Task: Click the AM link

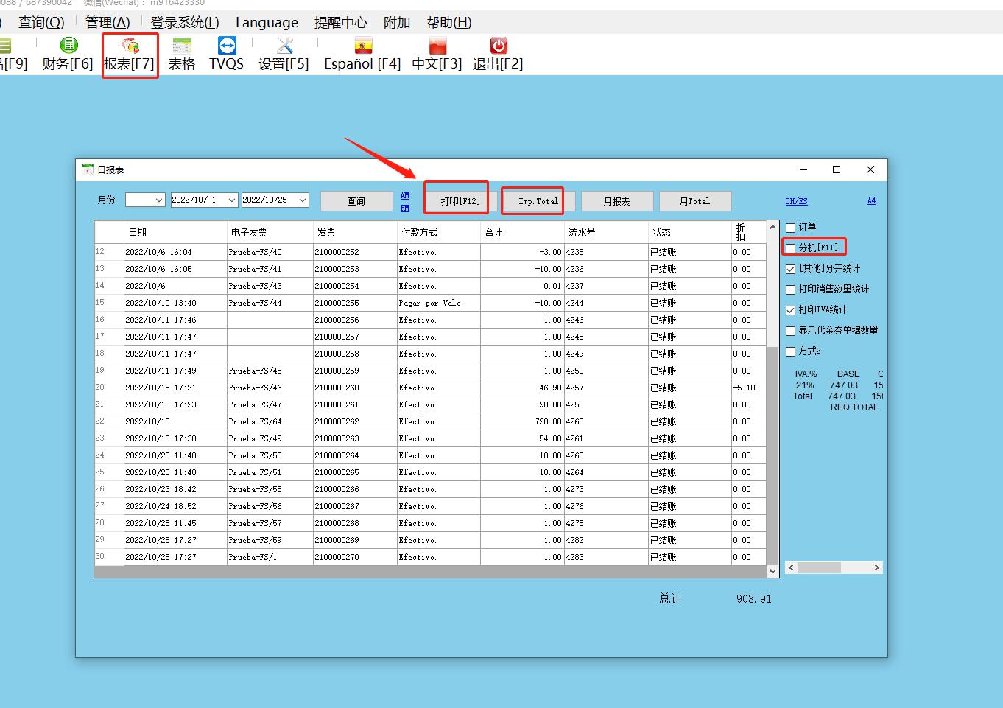Action: 405,195
